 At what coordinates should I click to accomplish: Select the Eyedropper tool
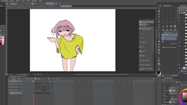(x=159, y=25)
